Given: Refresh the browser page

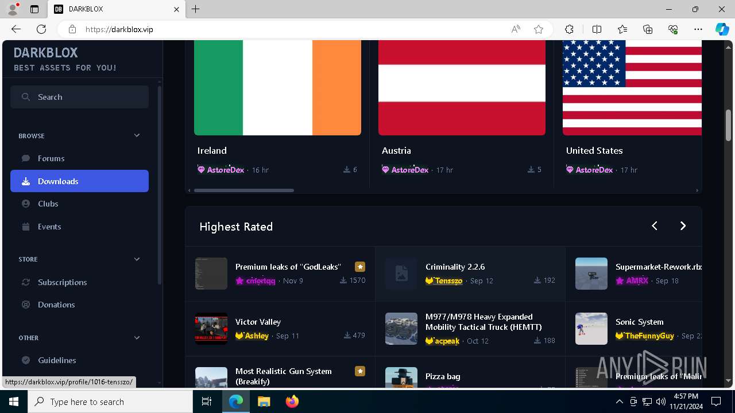Looking at the screenshot, I should pyautogui.click(x=41, y=29).
